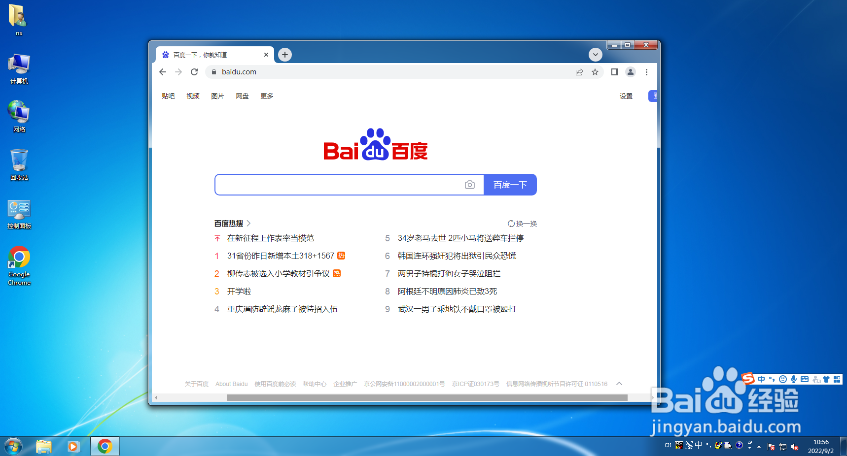The width and height of the screenshot is (847, 456).
Task: Click the Sogou S logo icon
Action: click(x=748, y=378)
